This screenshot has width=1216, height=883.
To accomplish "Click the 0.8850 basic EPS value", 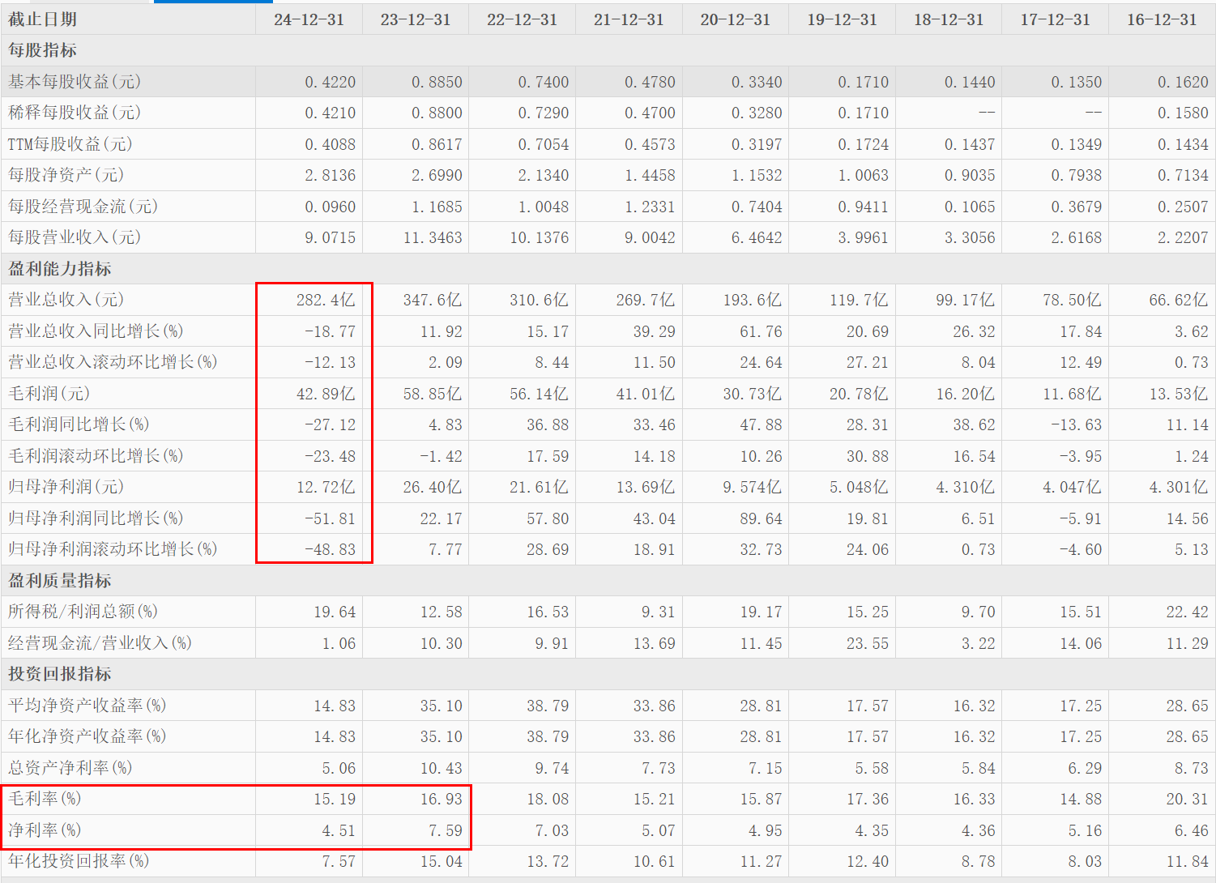I will (437, 83).
